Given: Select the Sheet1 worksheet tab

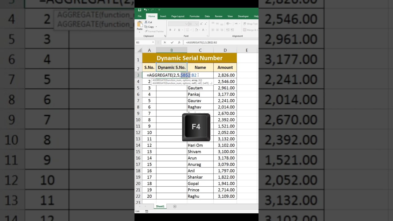Looking at the screenshot, I should [160, 206].
